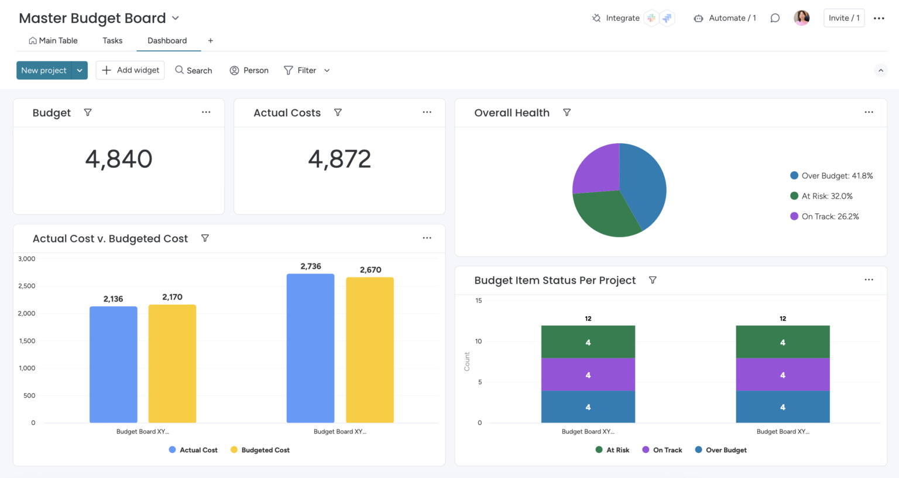Image resolution: width=899 pixels, height=478 pixels.
Task: Click the Person filter label
Action: [x=256, y=70]
